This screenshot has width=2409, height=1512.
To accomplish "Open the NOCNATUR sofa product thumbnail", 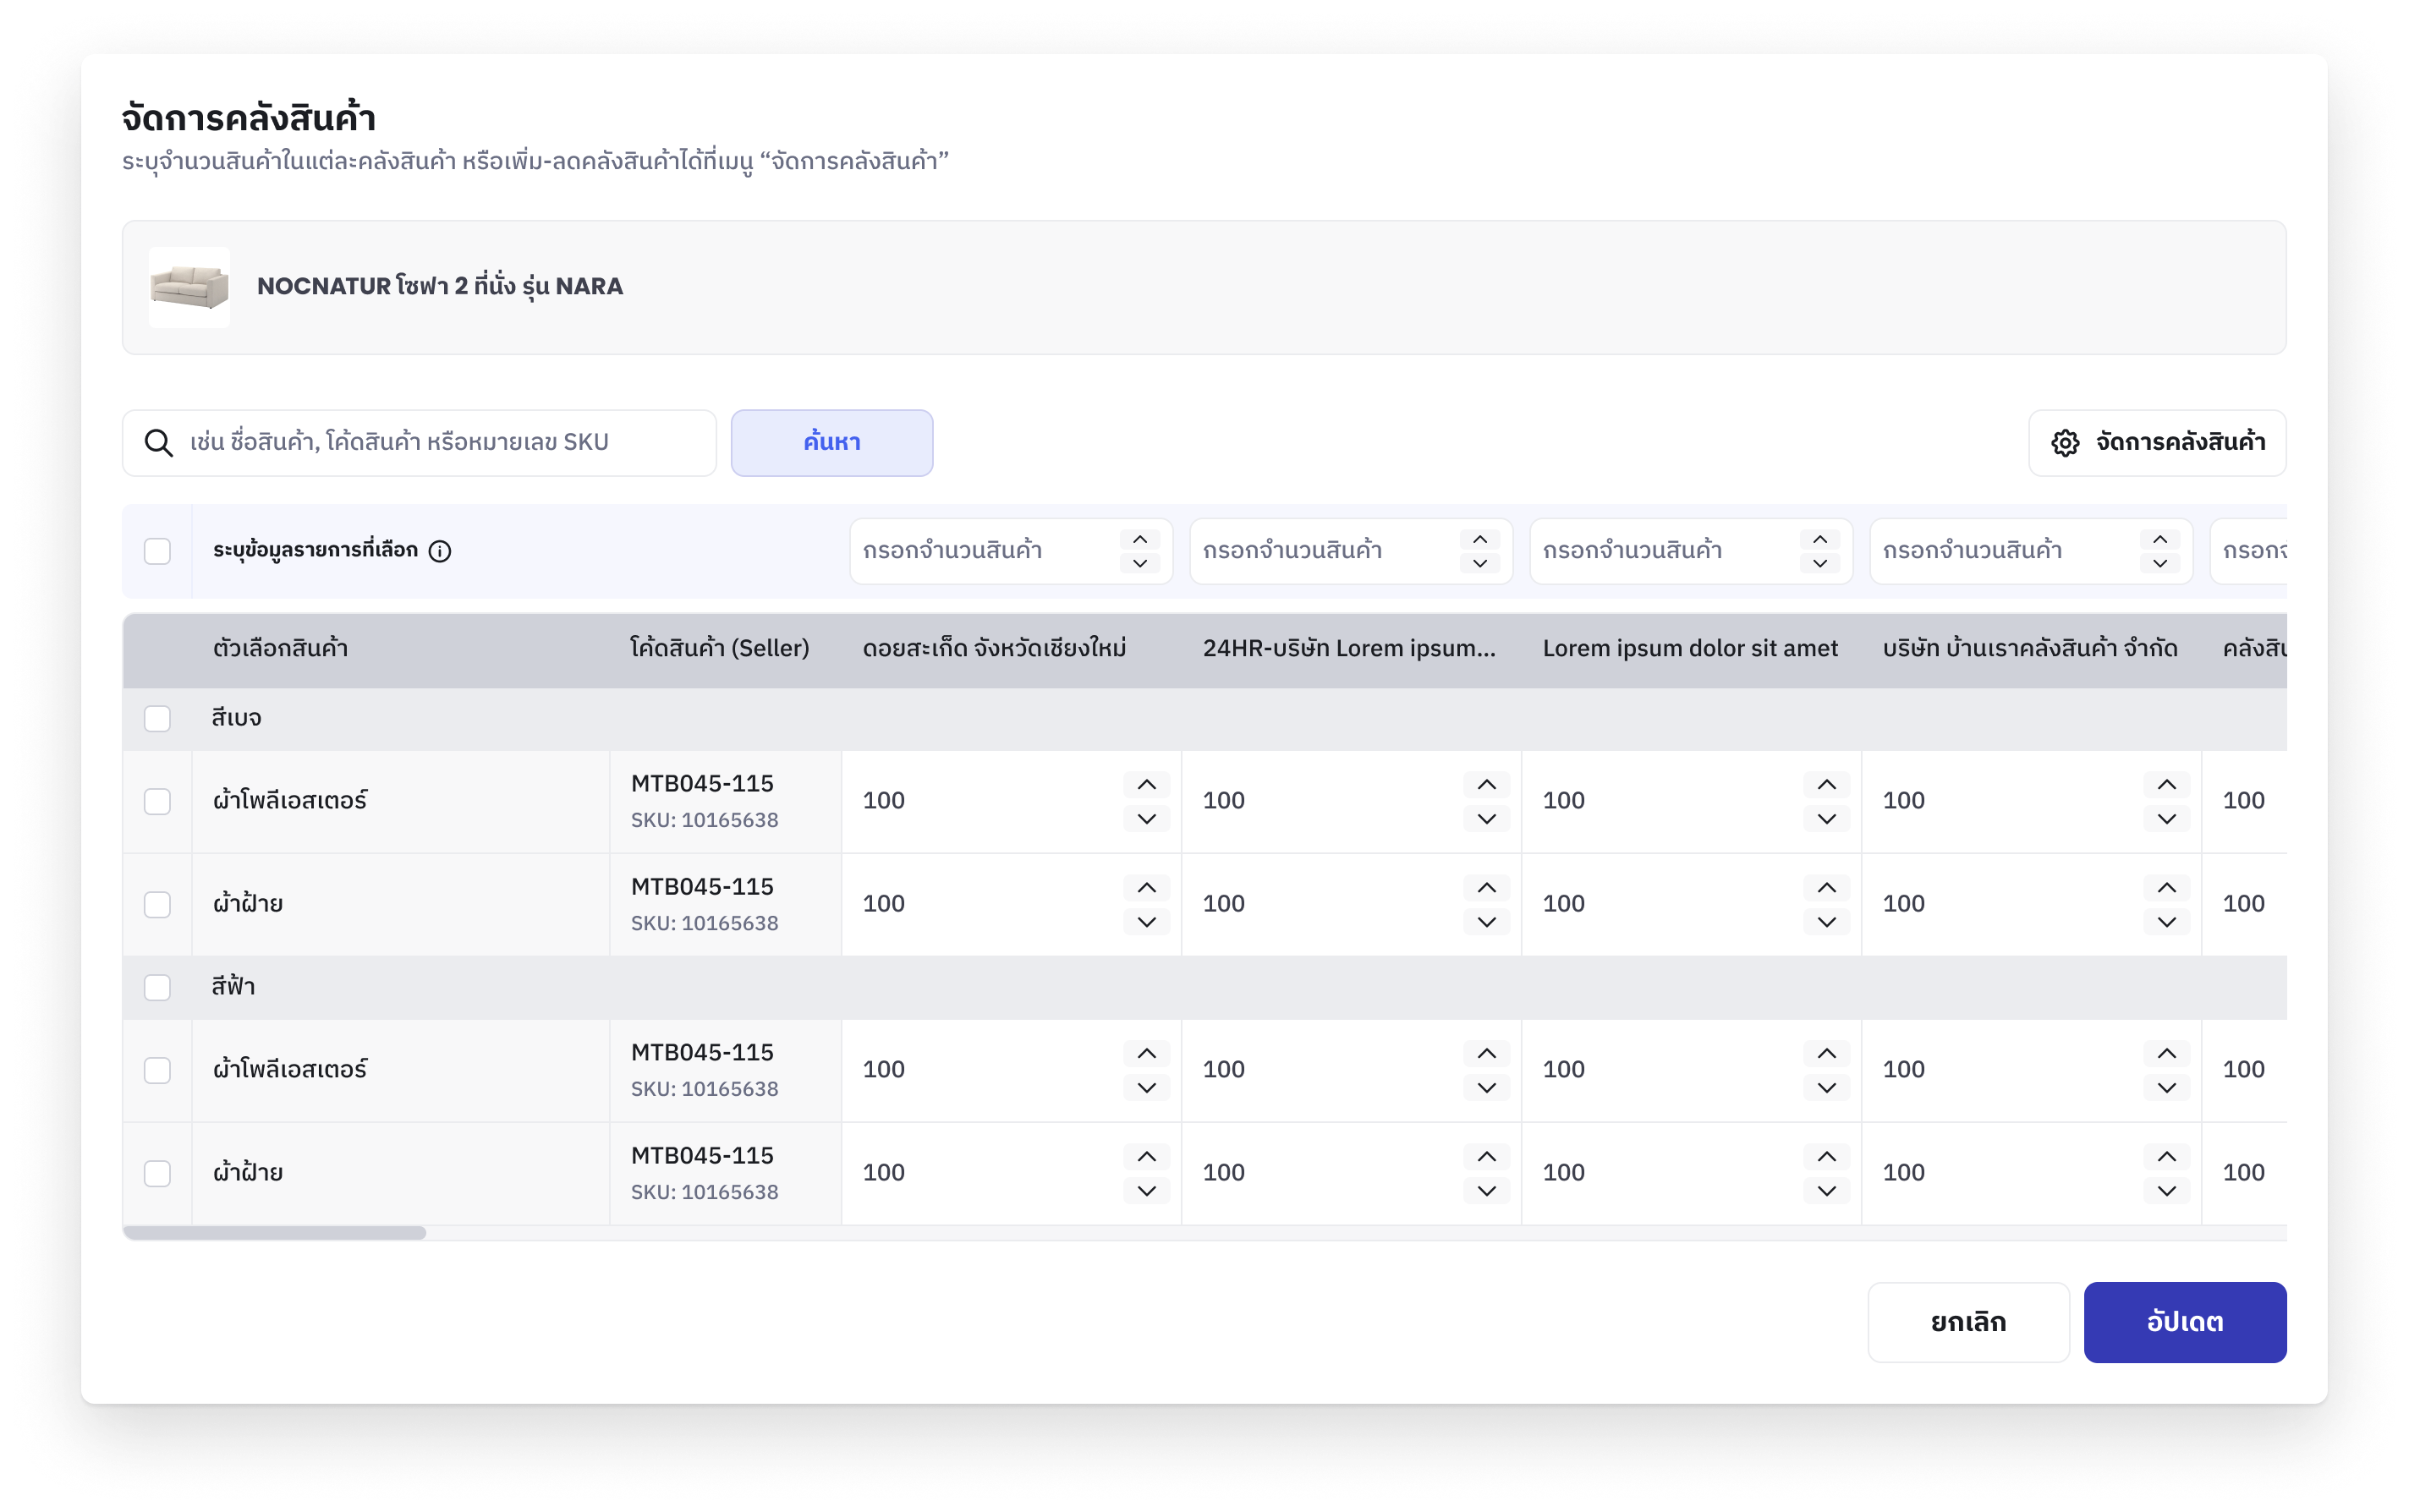I will point(189,287).
